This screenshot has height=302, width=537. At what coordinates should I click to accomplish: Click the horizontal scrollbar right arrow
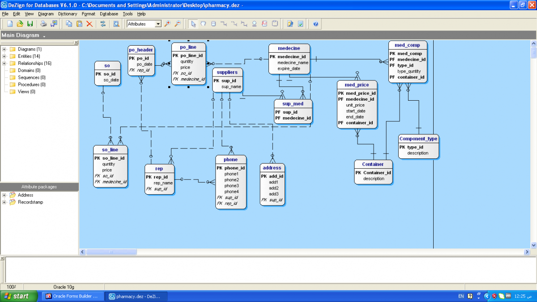coord(526,252)
